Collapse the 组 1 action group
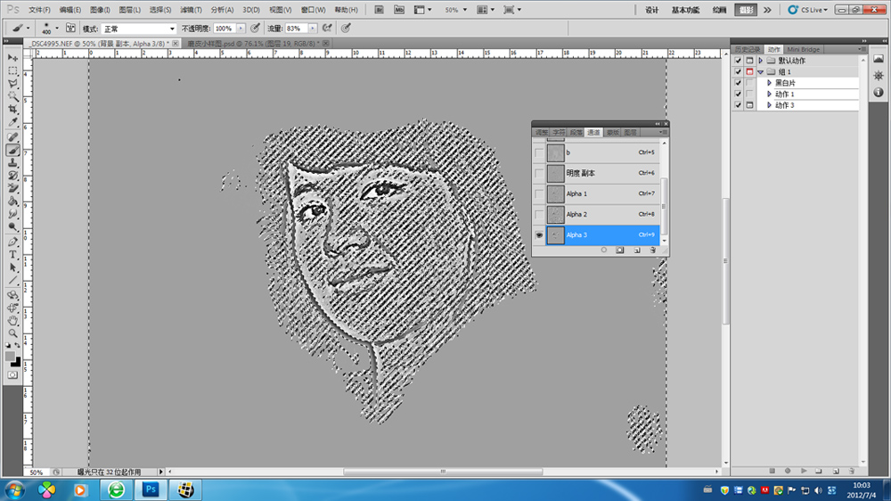Viewport: 891px width, 501px height. coord(760,72)
